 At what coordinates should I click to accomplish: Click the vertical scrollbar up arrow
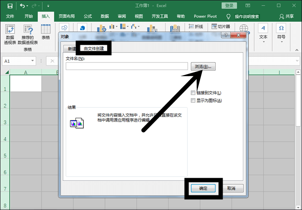click(x=298, y=72)
